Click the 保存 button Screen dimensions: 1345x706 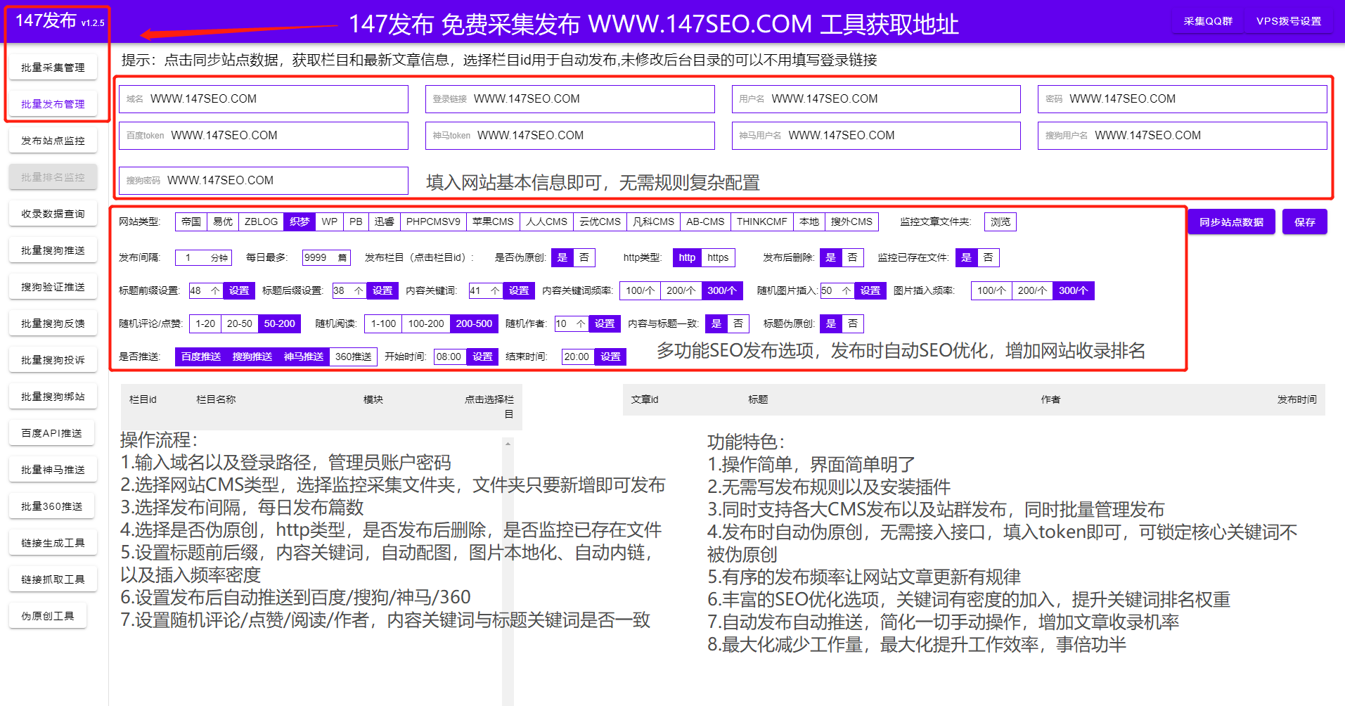(x=1304, y=222)
